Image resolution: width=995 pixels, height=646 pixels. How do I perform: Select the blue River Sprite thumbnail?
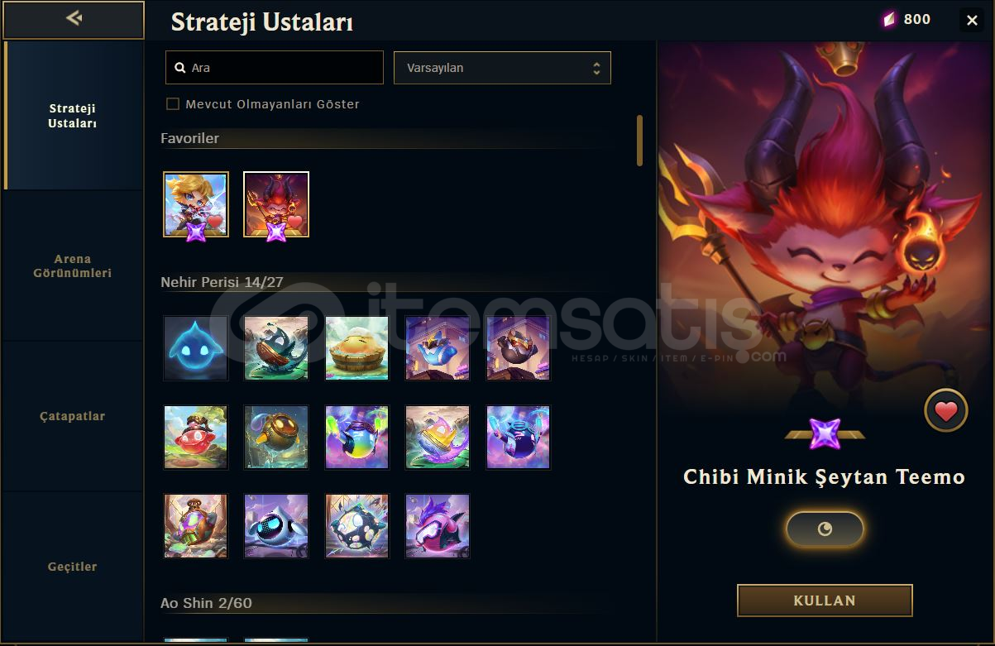[195, 347]
